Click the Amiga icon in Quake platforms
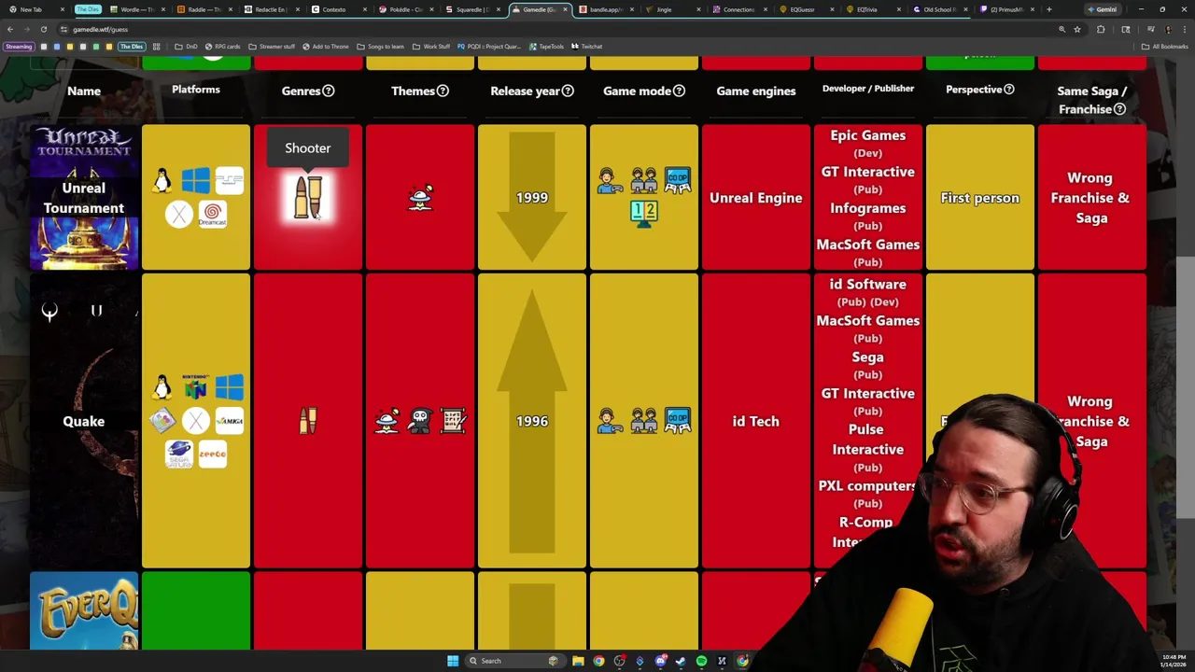Image resolution: width=1195 pixels, height=672 pixels. (x=229, y=421)
